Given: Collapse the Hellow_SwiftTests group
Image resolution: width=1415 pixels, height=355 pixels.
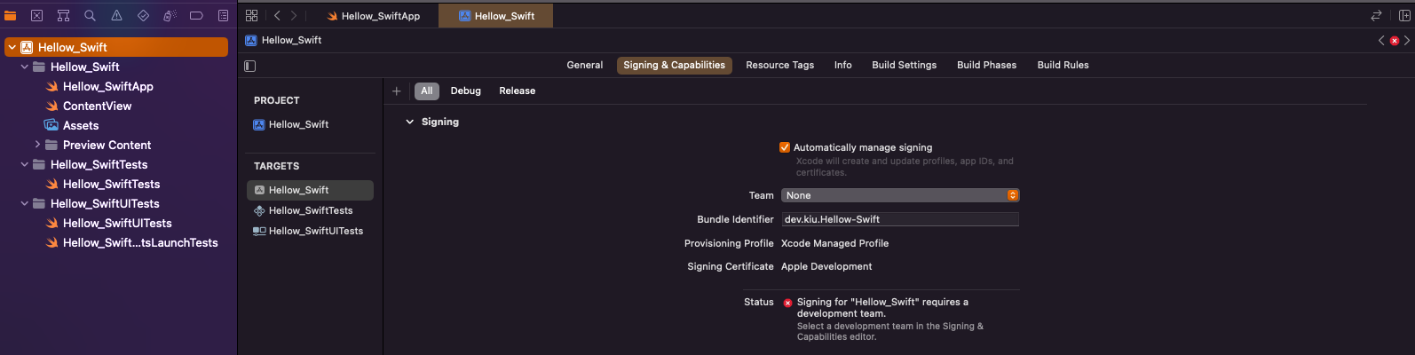Looking at the screenshot, I should [25, 164].
